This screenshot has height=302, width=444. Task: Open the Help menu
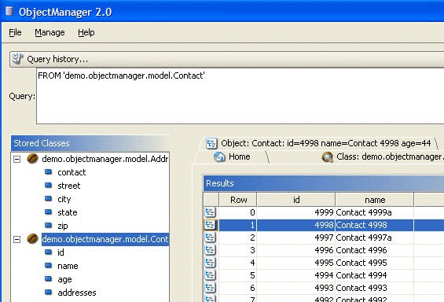(86, 32)
